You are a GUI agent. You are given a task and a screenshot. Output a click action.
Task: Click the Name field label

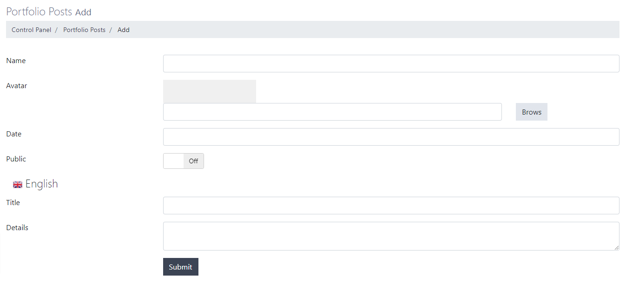click(x=16, y=61)
